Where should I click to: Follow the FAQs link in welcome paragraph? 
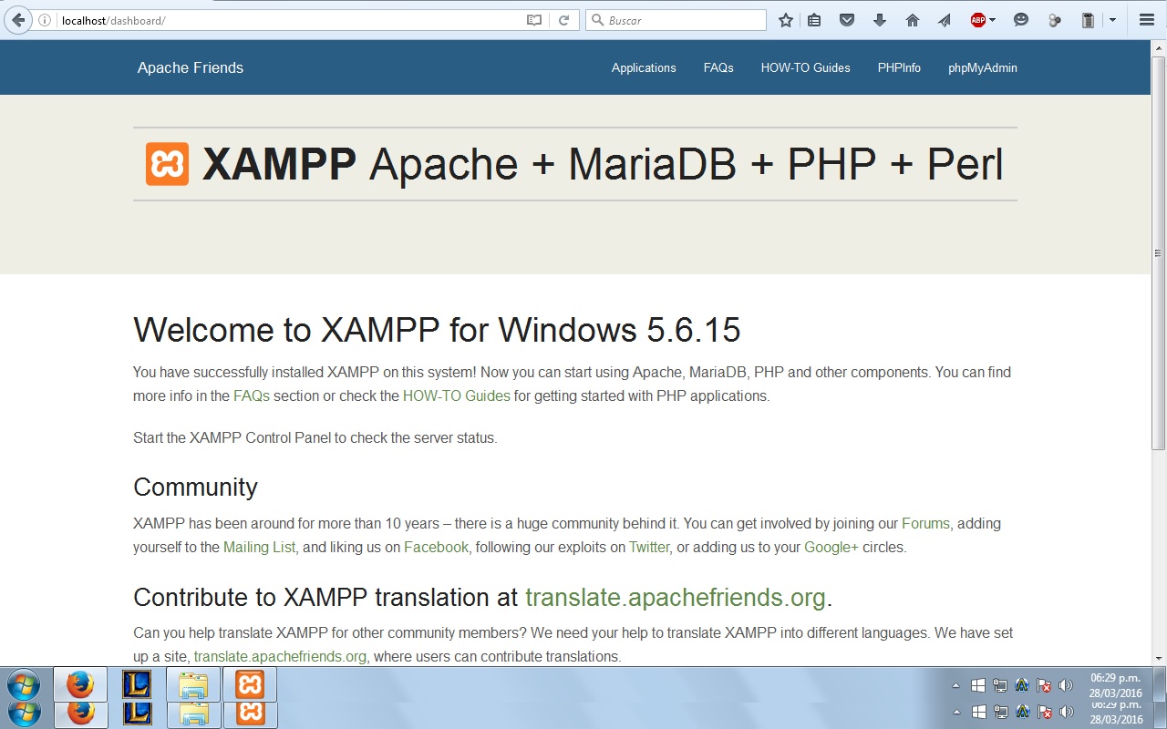(x=252, y=395)
